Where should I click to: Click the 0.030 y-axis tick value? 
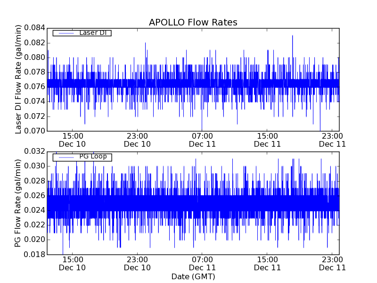coord(34,166)
